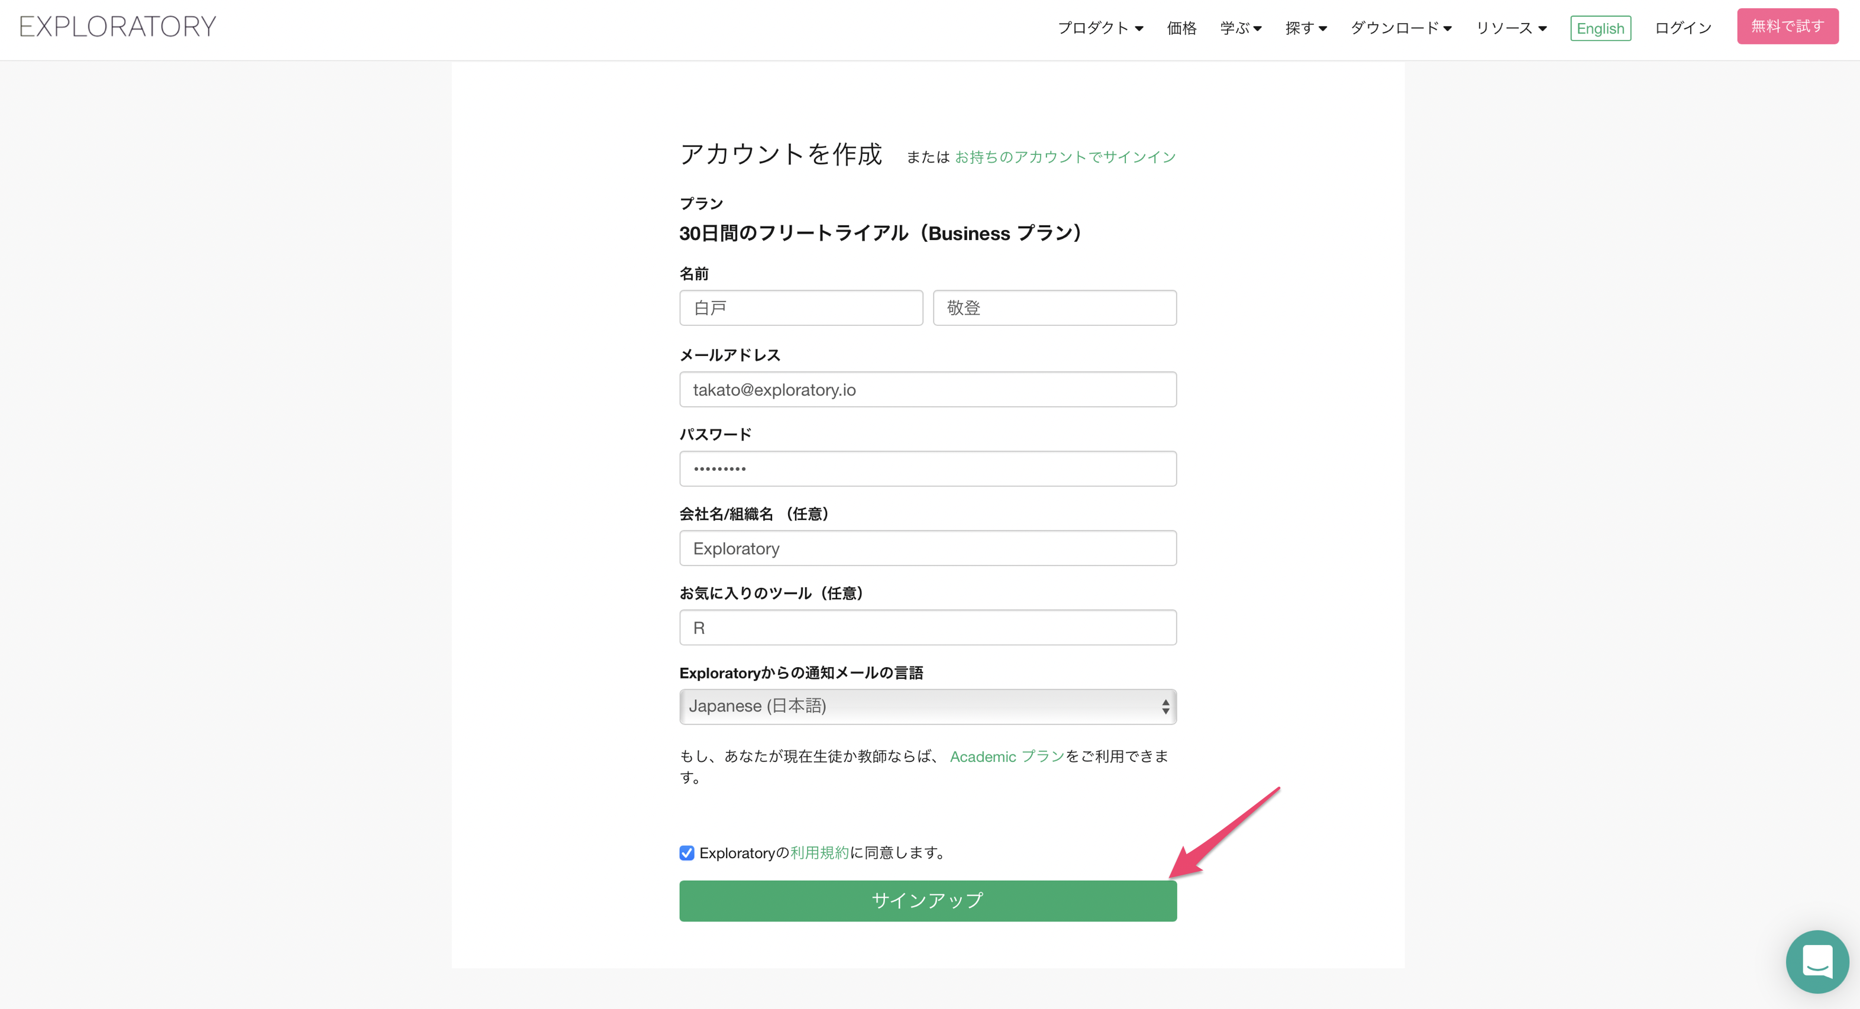
Task: Open お持ちのアカウントでサインイン link
Action: (x=1065, y=157)
